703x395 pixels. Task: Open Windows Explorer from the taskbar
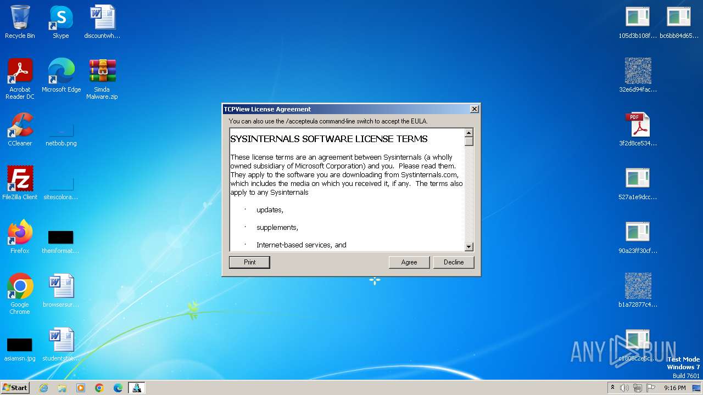62,388
